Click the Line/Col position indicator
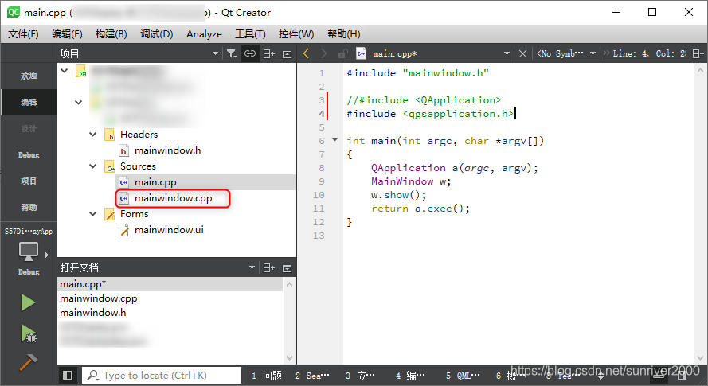This screenshot has width=708, height=386. (650, 54)
